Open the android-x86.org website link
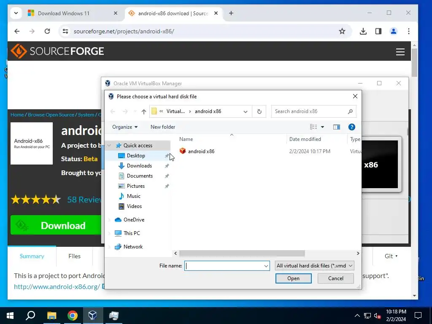This screenshot has height=324, width=432. (x=57, y=287)
